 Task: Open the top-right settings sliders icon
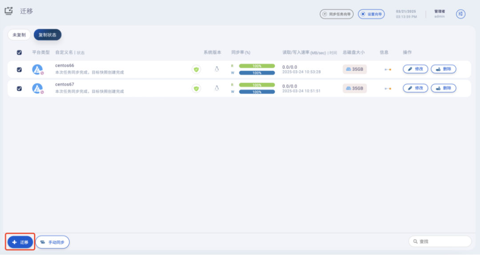click(x=460, y=14)
